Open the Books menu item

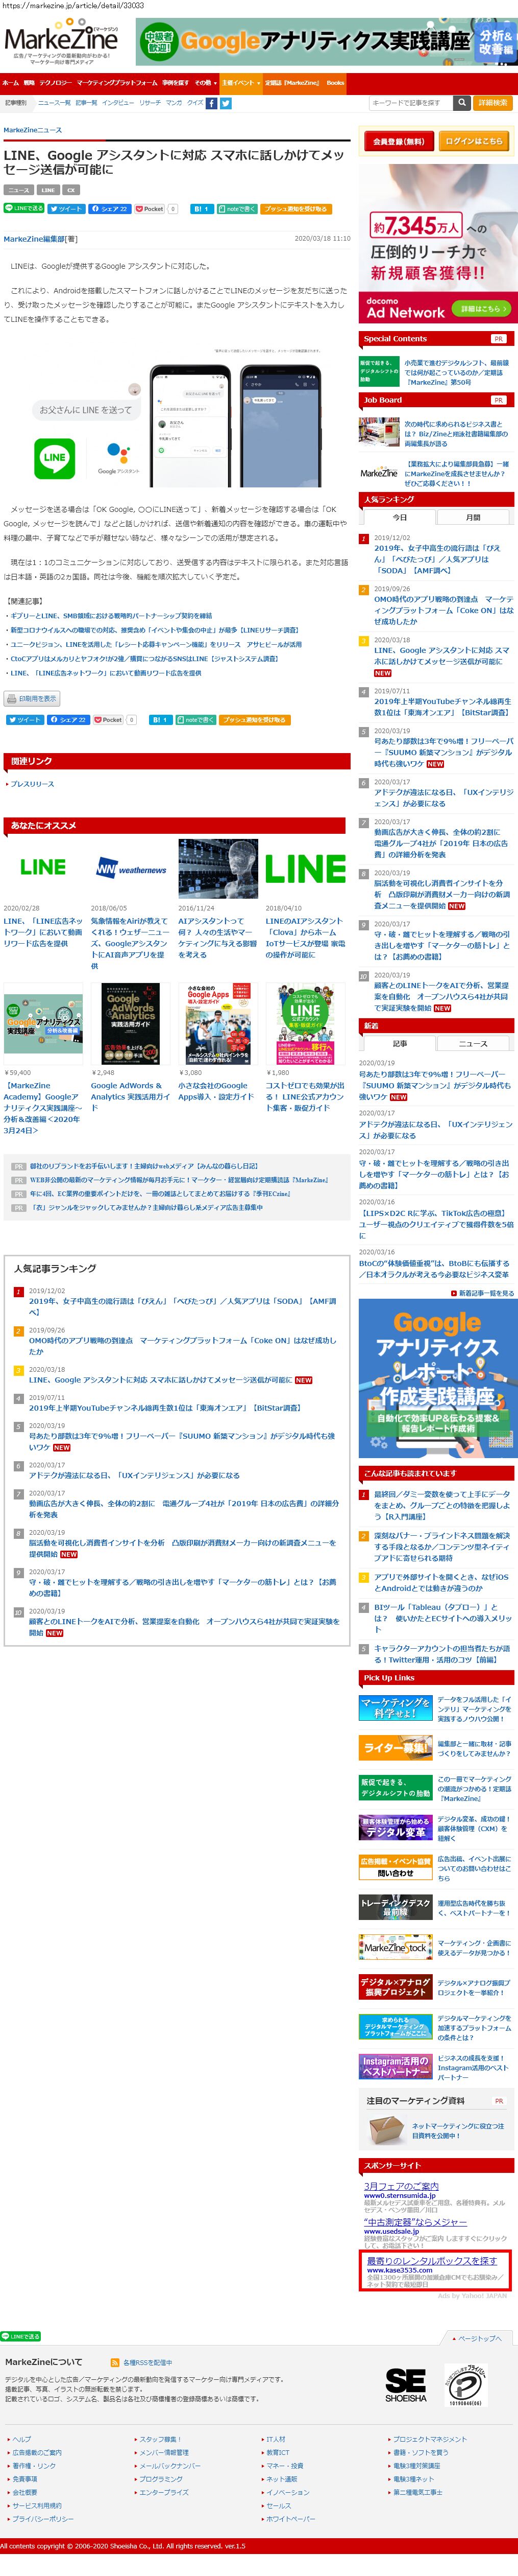[x=335, y=83]
